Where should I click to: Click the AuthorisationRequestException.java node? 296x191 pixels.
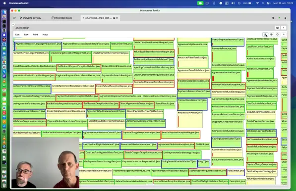[207, 172]
